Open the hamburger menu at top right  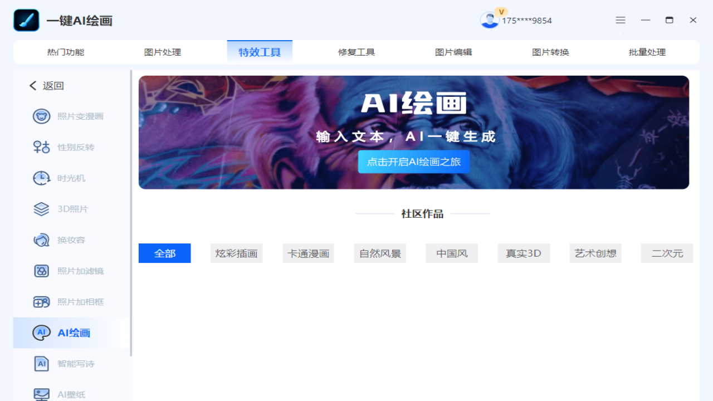pyautogui.click(x=620, y=20)
